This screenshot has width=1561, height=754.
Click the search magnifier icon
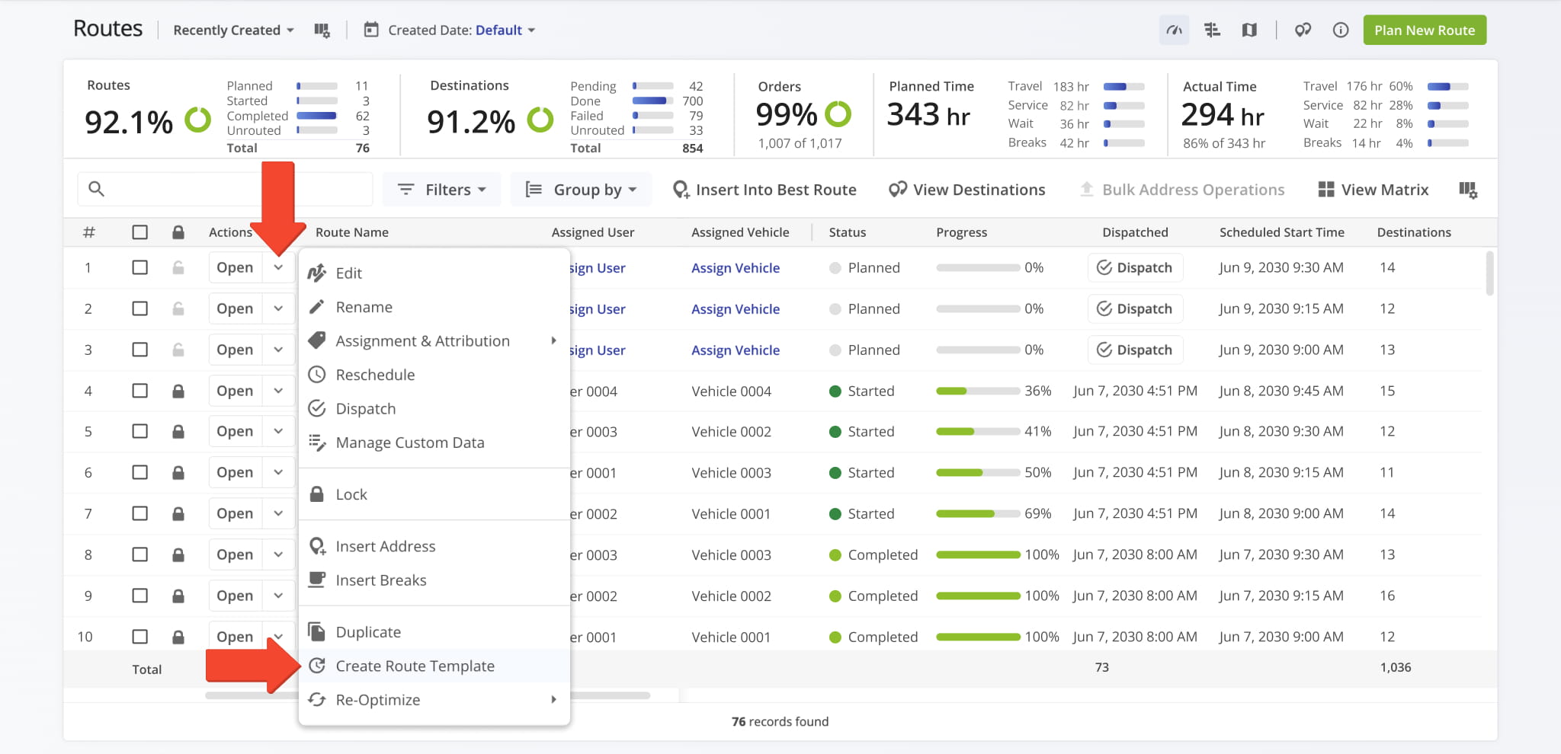point(96,189)
